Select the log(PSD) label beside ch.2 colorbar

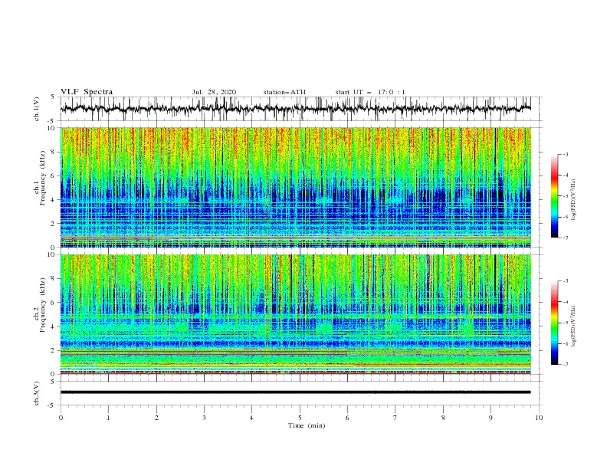click(x=574, y=326)
